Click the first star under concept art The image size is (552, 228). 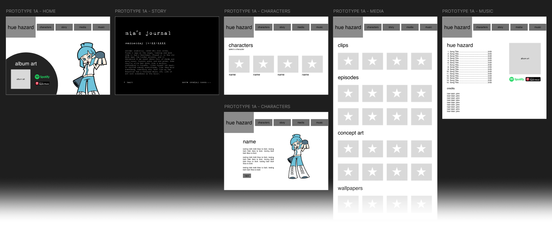click(x=348, y=149)
